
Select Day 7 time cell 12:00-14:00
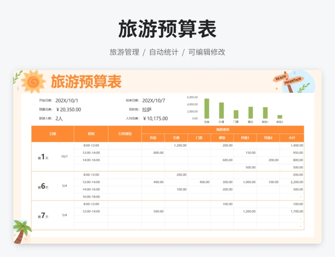tap(91, 211)
